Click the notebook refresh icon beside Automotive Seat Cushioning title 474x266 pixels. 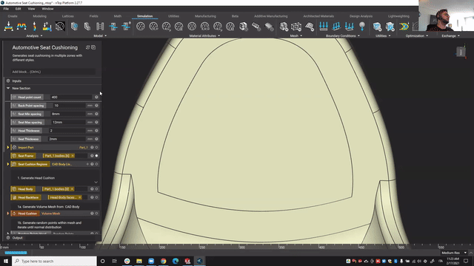(x=87, y=47)
